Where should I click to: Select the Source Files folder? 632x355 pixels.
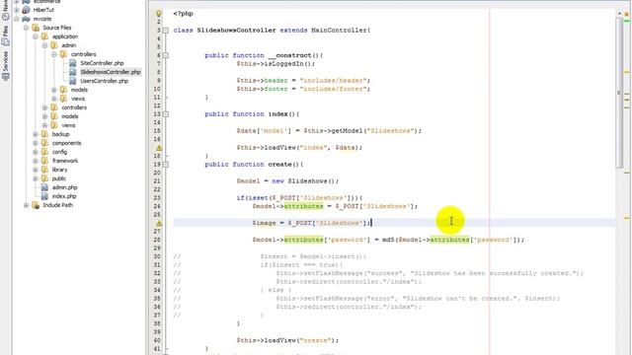click(x=57, y=28)
